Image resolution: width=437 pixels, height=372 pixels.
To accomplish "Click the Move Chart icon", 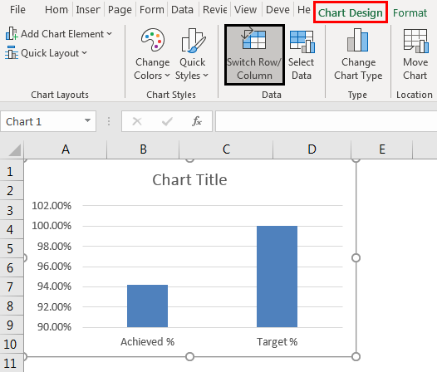I will tap(415, 41).
